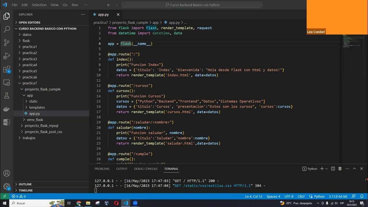Screen dimensions: 368x207
Task: Open errors and warnings in status bar
Action: pos(19,196)
